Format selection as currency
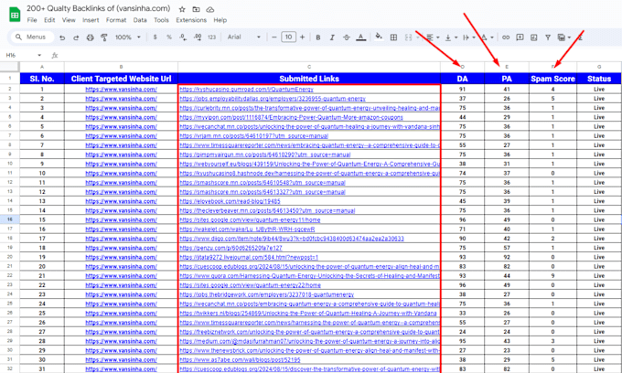The height and width of the screenshot is (373, 622). (x=155, y=37)
